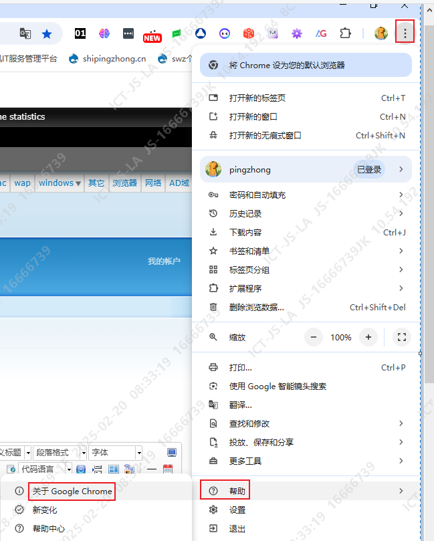Click the 已登录 signed-in badge

coord(368,169)
